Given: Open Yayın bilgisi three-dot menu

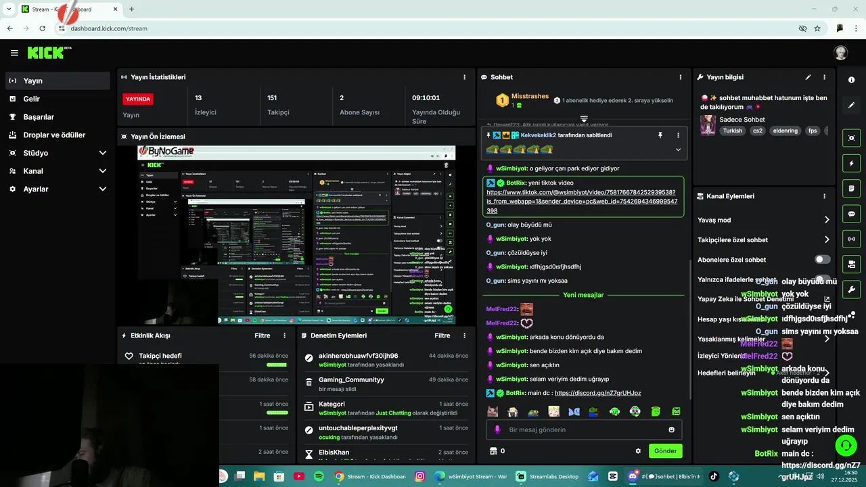Looking at the screenshot, I should coord(824,77).
